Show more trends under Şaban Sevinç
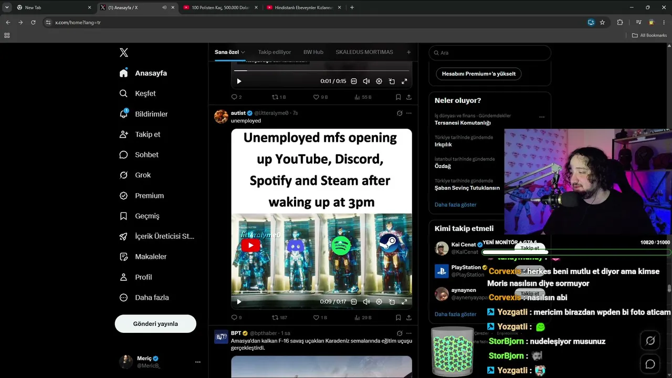This screenshot has height=378, width=672. (456, 205)
